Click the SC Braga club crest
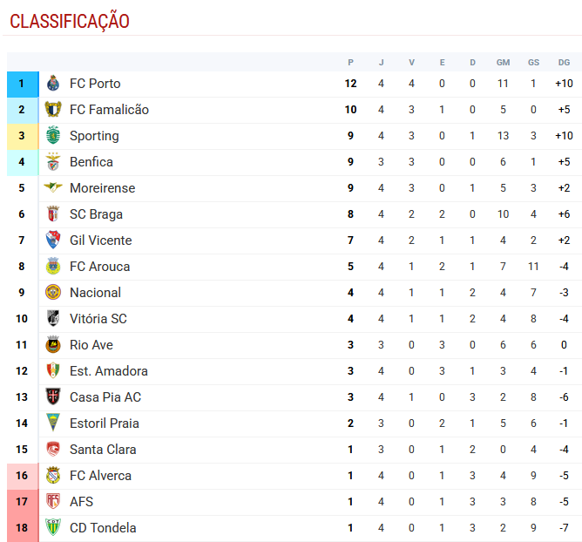This screenshot has width=582, height=542. 53,213
